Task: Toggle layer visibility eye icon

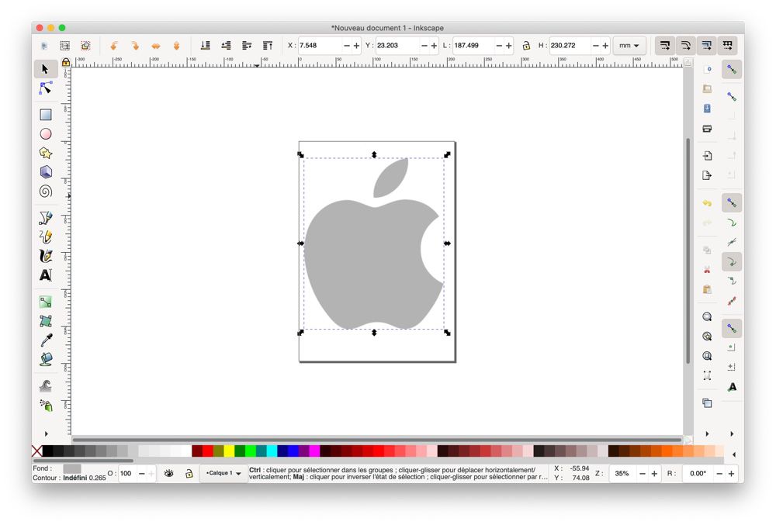Action: [x=168, y=474]
